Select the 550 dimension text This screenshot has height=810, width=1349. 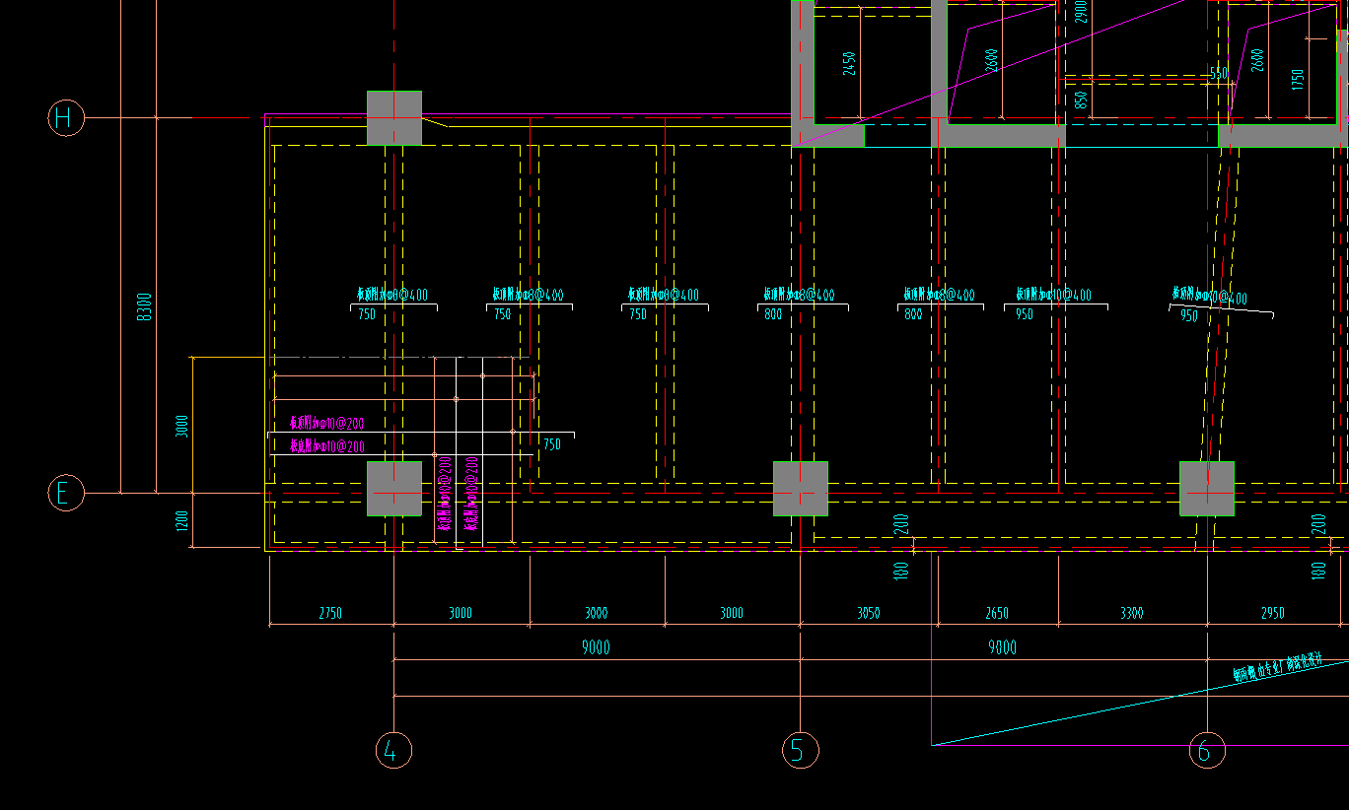tap(1218, 74)
